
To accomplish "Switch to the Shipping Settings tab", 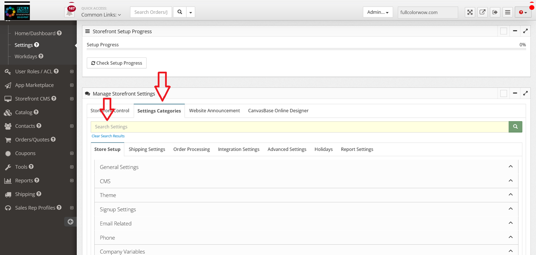I will coord(147,149).
